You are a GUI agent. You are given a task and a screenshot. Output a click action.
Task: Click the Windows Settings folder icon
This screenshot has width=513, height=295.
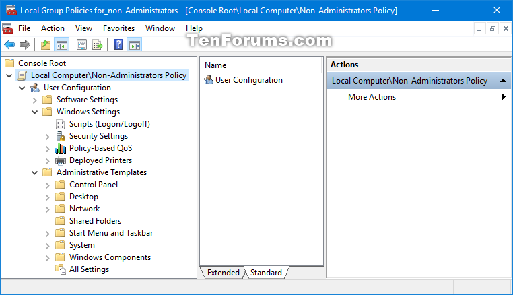(47, 112)
